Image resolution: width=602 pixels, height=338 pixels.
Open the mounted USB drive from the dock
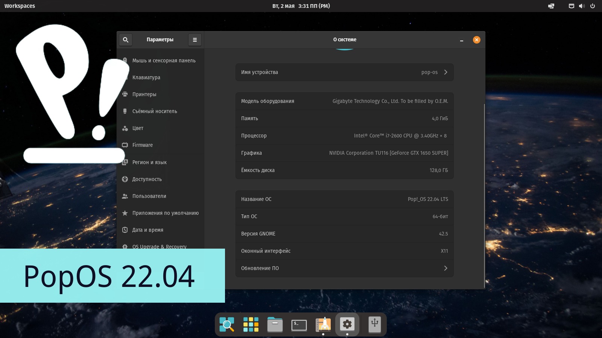pyautogui.click(x=374, y=324)
